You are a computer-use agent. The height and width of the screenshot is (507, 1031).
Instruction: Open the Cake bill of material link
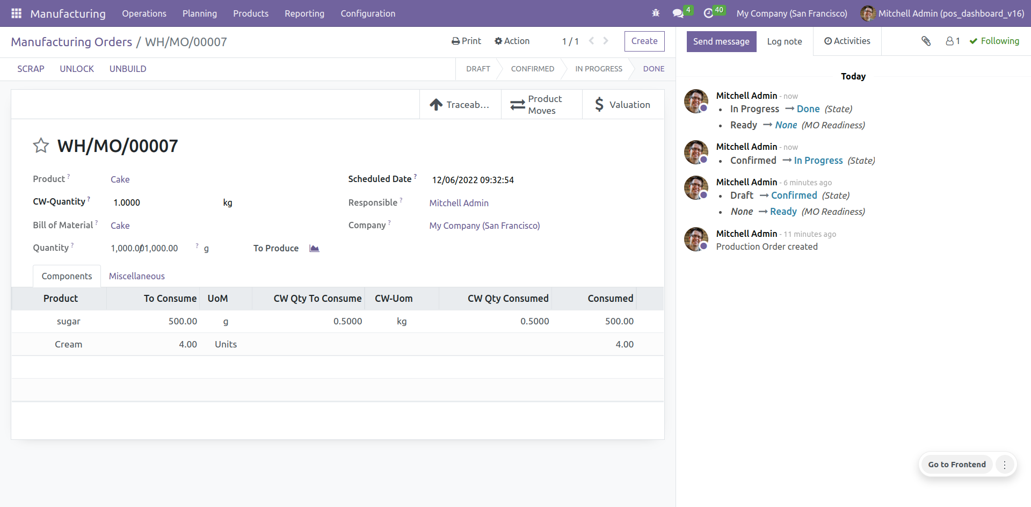point(120,226)
